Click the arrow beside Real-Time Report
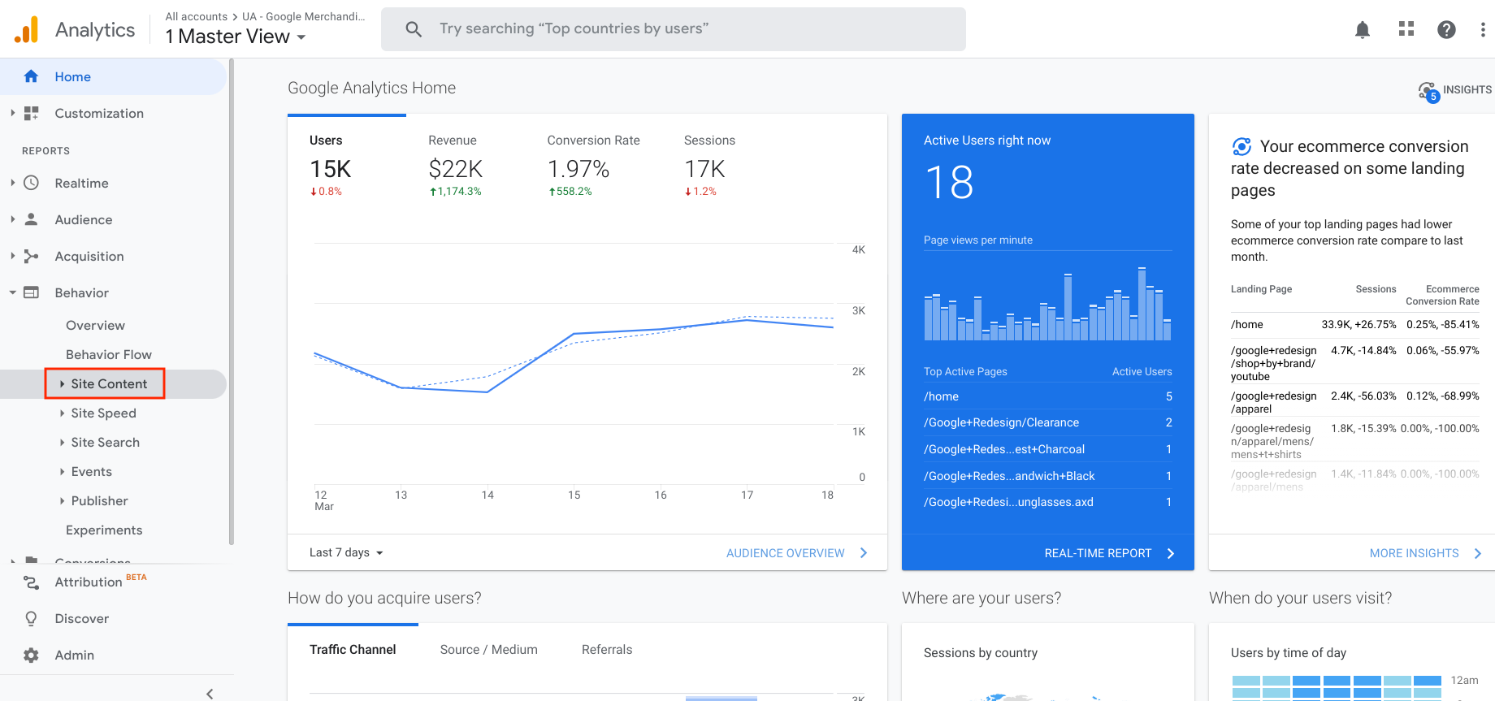This screenshot has width=1495, height=701. tap(1171, 553)
